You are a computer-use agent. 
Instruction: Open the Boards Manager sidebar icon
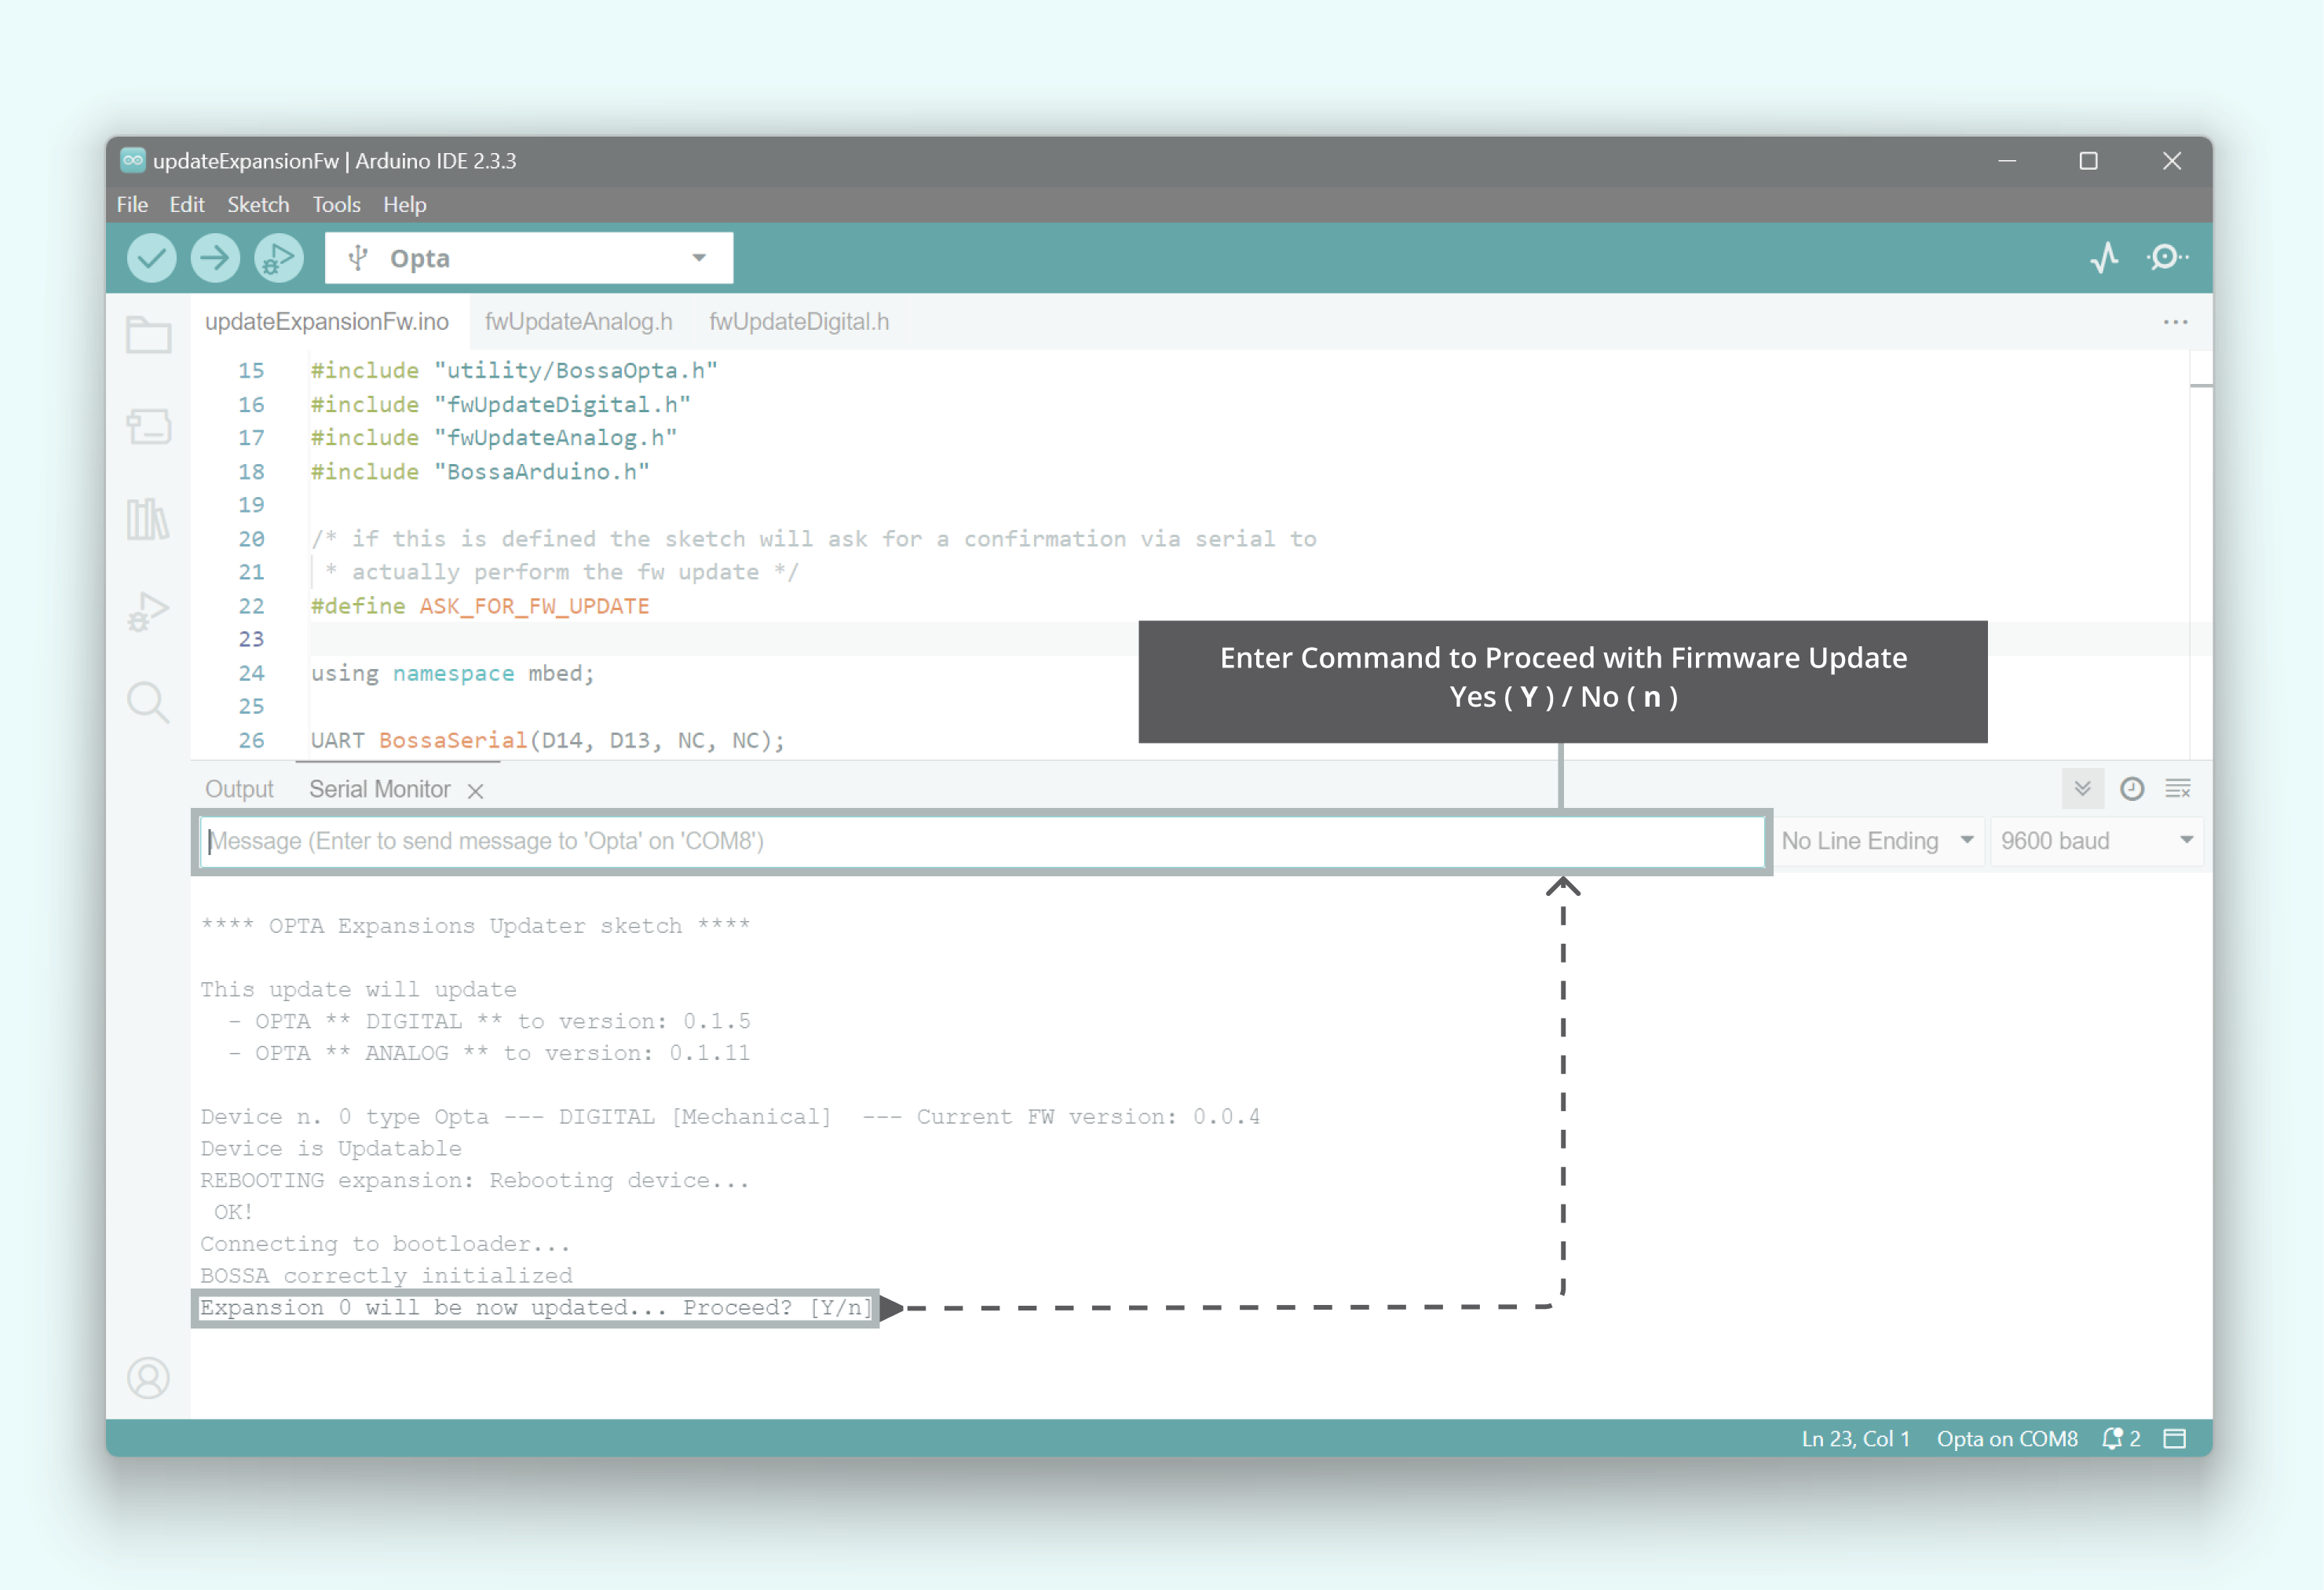(148, 427)
